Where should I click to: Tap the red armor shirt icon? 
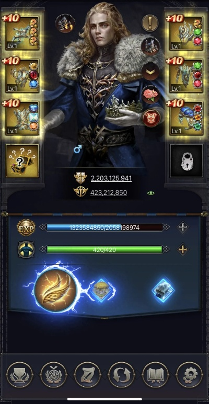151,118
